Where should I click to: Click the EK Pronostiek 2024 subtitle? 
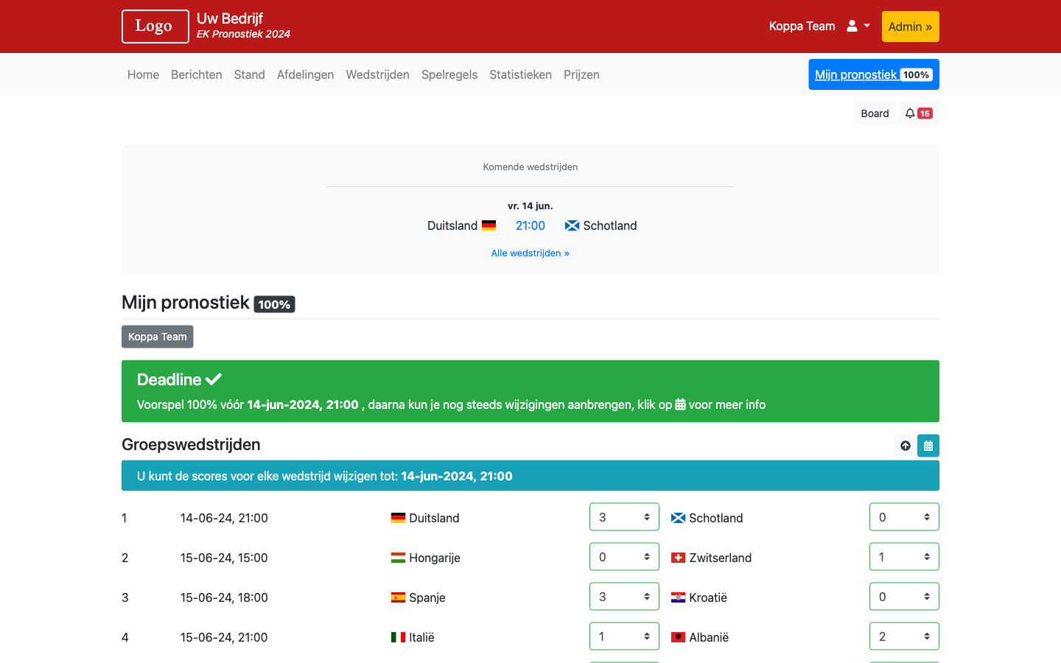[243, 34]
